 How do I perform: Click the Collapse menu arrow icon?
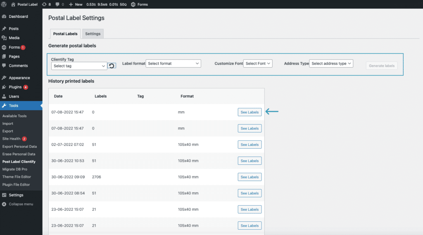(x=4, y=204)
